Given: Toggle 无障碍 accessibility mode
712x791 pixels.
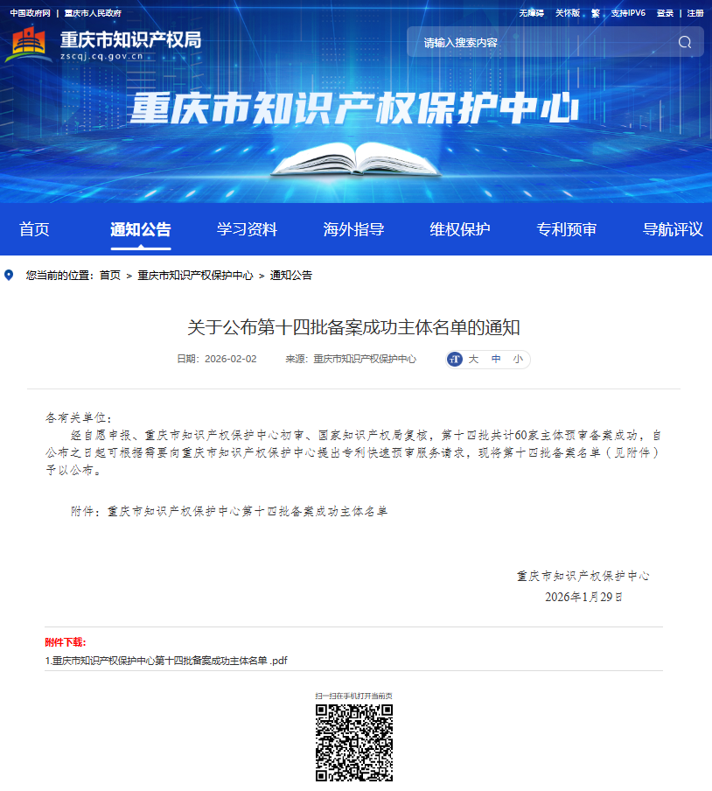Looking at the screenshot, I should coord(531,13).
